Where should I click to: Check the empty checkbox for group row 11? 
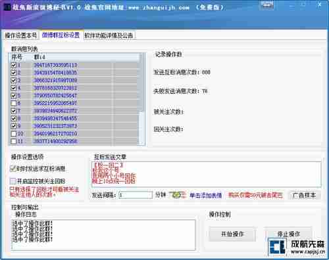pos(14,141)
